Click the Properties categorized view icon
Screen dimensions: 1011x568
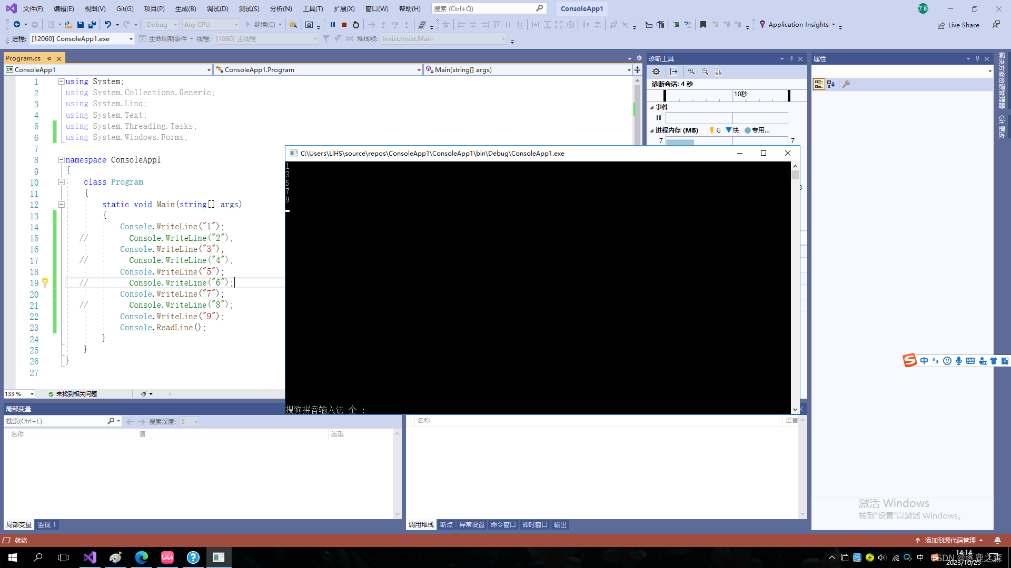819,84
